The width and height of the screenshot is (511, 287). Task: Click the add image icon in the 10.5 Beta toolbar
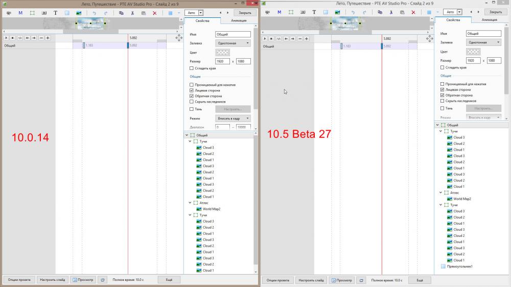[338, 12]
